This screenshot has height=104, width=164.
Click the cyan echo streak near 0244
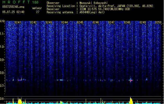[x=62, y=80]
